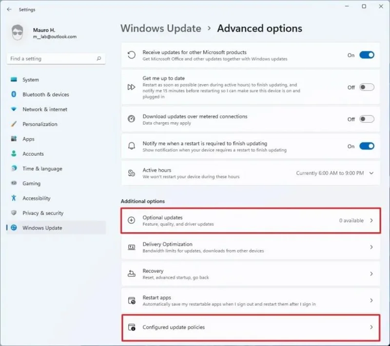Viewport: 390px width, 346px height.
Task: Open the Delivery Optimization option
Action: point(251,247)
